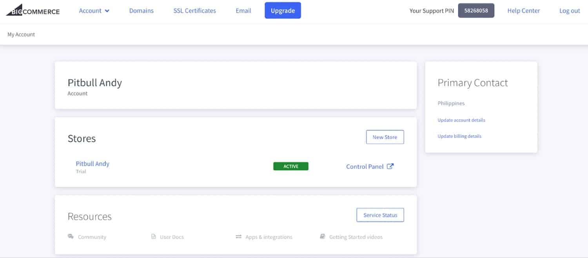Click the external-link icon next to Control Panel
This screenshot has height=258, width=588.
pyautogui.click(x=390, y=166)
